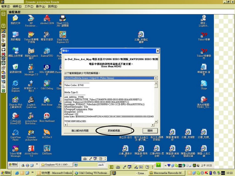Select the HP Precisionscan desktop icon

click(31, 21)
